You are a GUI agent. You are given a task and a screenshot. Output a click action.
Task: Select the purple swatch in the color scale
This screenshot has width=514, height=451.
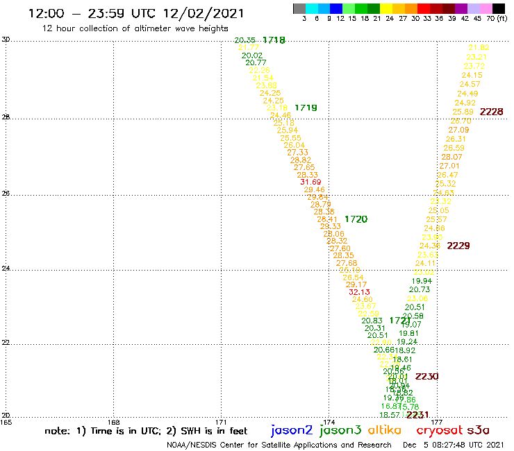pyautogui.click(x=461, y=8)
